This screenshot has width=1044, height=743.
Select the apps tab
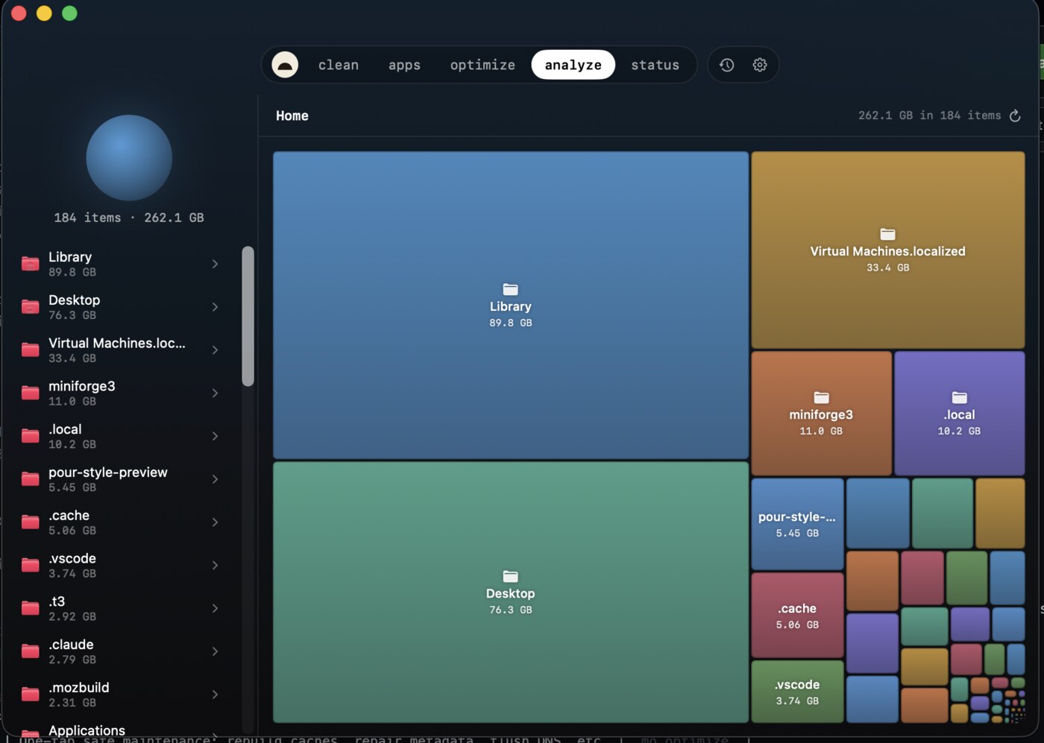(404, 65)
